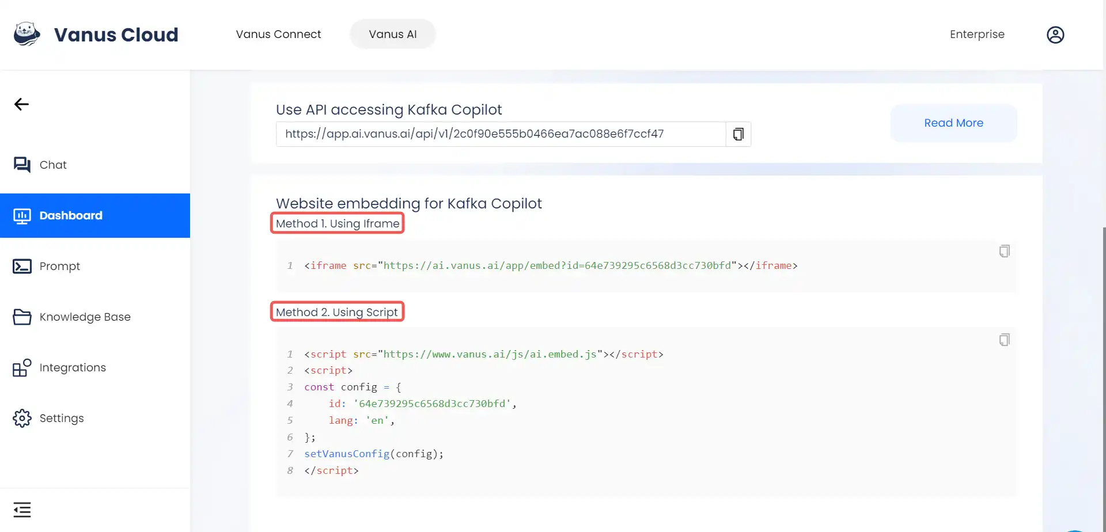Click 'Use API accessing Kafka Copilot' heading
This screenshot has width=1106, height=532.
coord(389,109)
